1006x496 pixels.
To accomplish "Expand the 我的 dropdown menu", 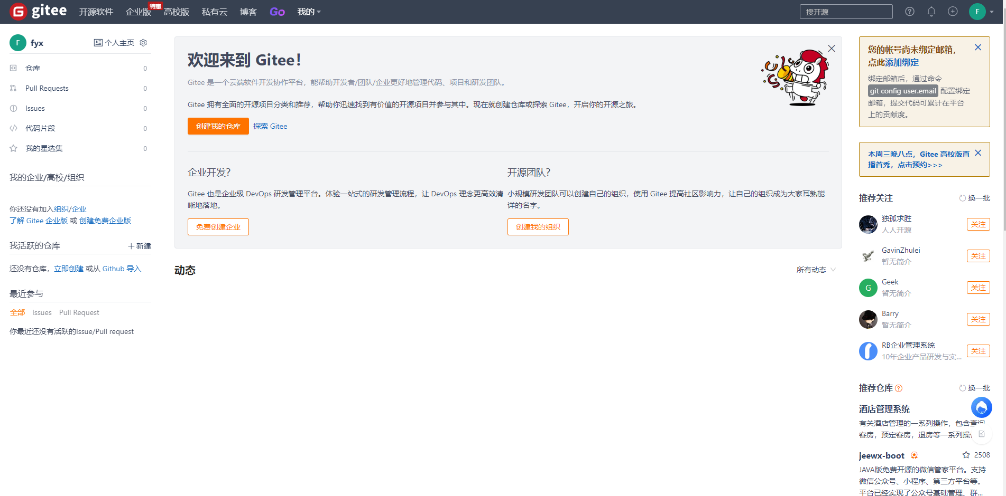I will pos(309,12).
